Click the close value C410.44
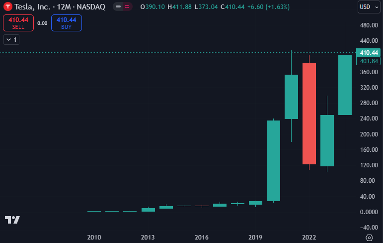Viewport: 383px width, 243px height. 232,7
